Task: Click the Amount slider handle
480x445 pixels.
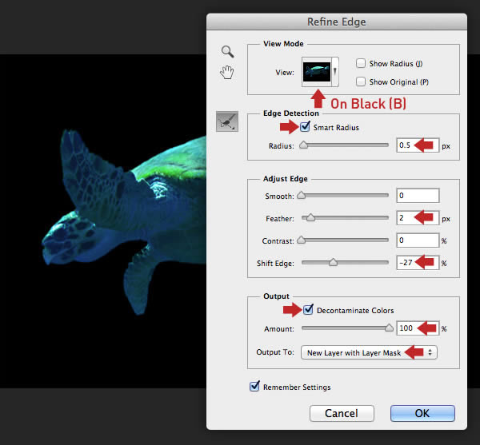Action: 389,328
